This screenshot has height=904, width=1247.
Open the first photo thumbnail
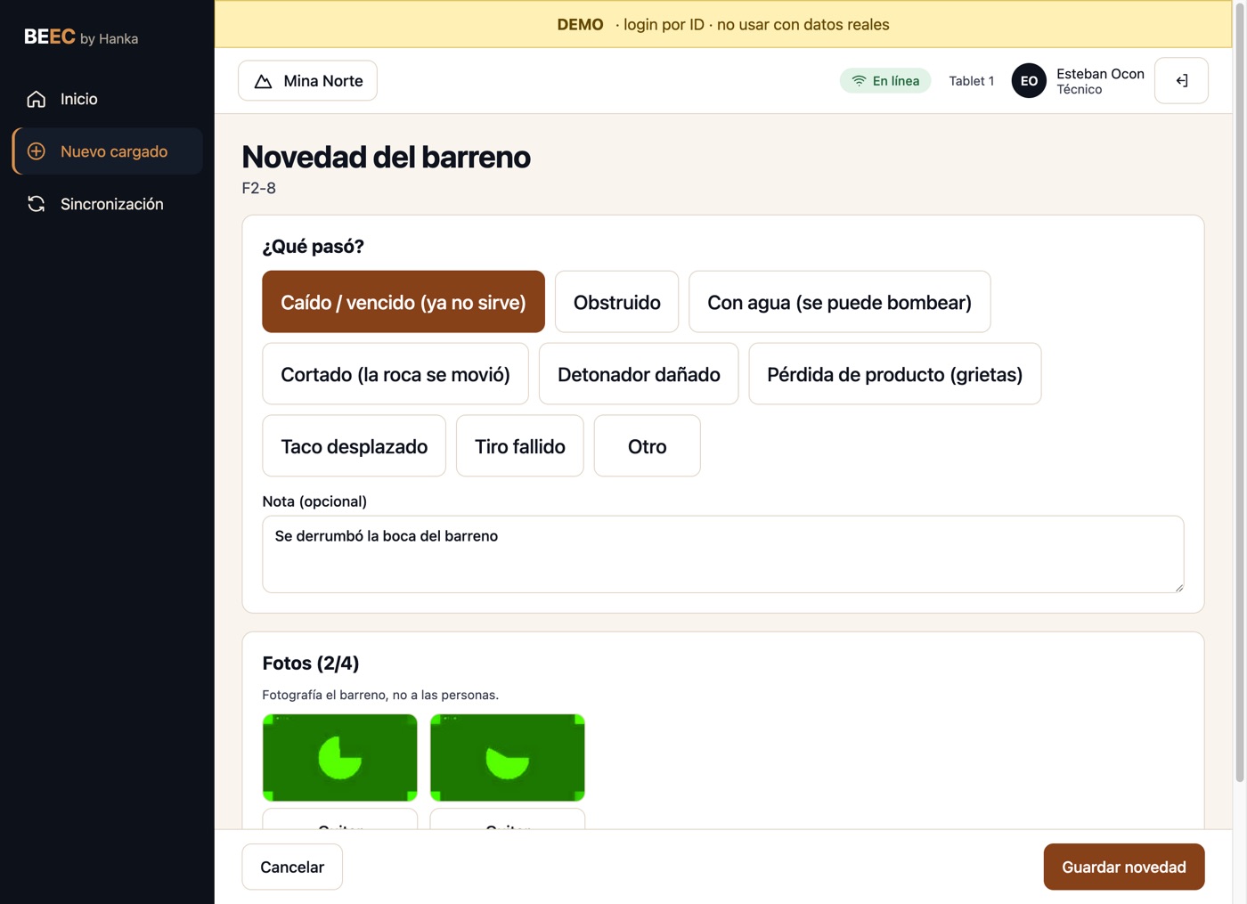(x=340, y=758)
